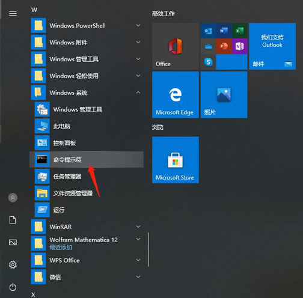Open PowerPoint from the small tile group

tap(224, 46)
